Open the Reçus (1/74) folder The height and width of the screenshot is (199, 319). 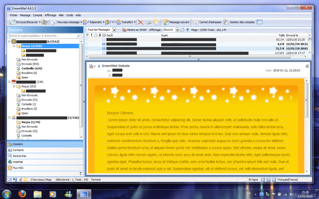31,122
